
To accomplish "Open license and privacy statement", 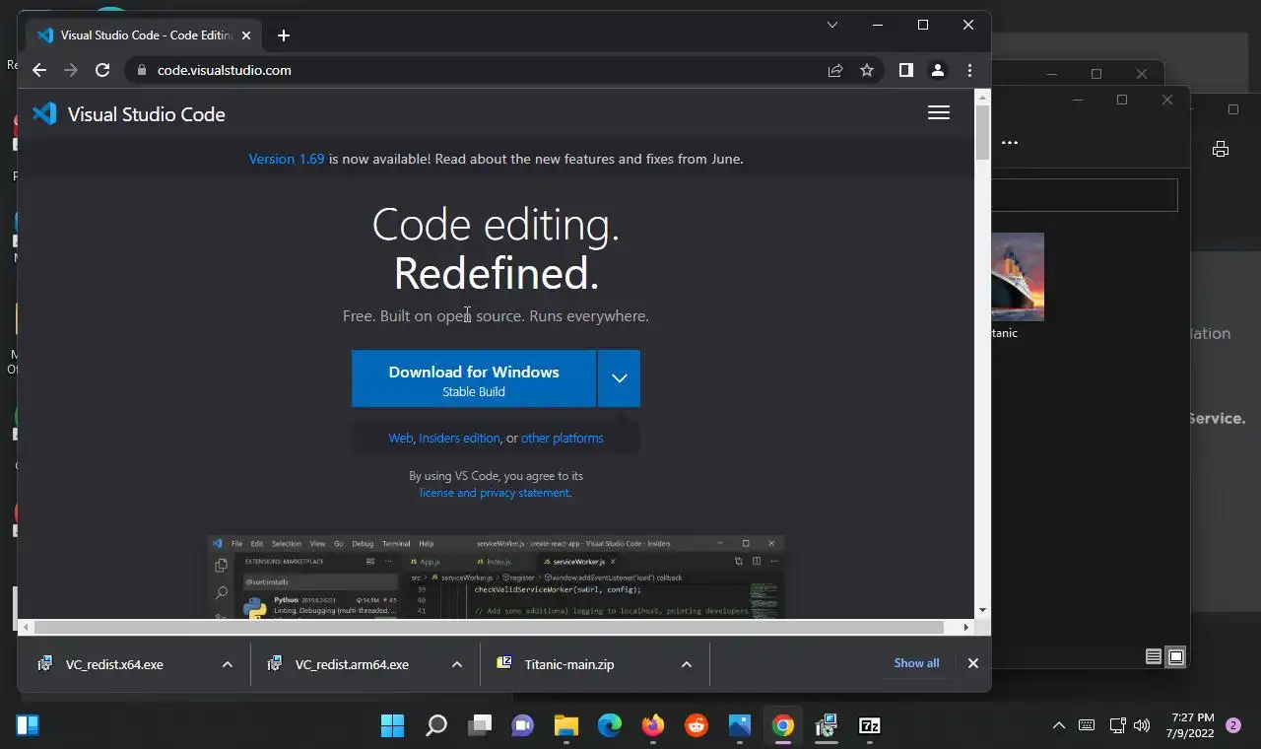I will pos(495,493).
